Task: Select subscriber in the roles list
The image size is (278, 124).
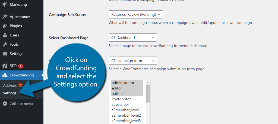Action: pos(127,104)
